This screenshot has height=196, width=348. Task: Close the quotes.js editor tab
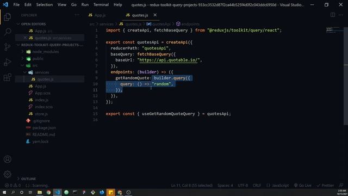155,15
